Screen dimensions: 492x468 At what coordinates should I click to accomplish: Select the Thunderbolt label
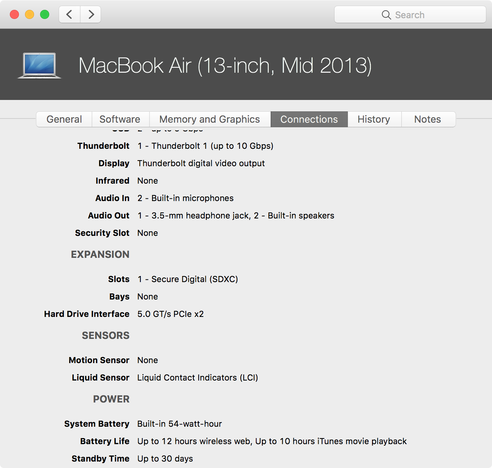103,146
